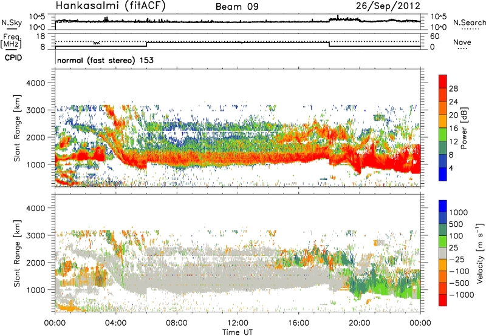Click the noise trace in the N.Sky panel
The image size is (486, 336).
pos(238,22)
